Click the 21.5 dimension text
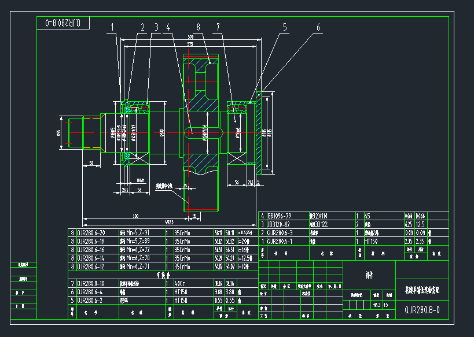This screenshot has width=474, height=337. pos(251,183)
